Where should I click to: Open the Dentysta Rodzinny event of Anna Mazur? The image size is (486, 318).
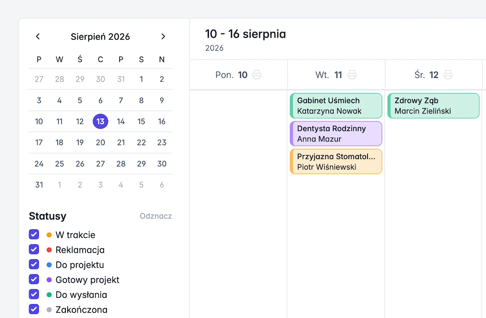336,134
